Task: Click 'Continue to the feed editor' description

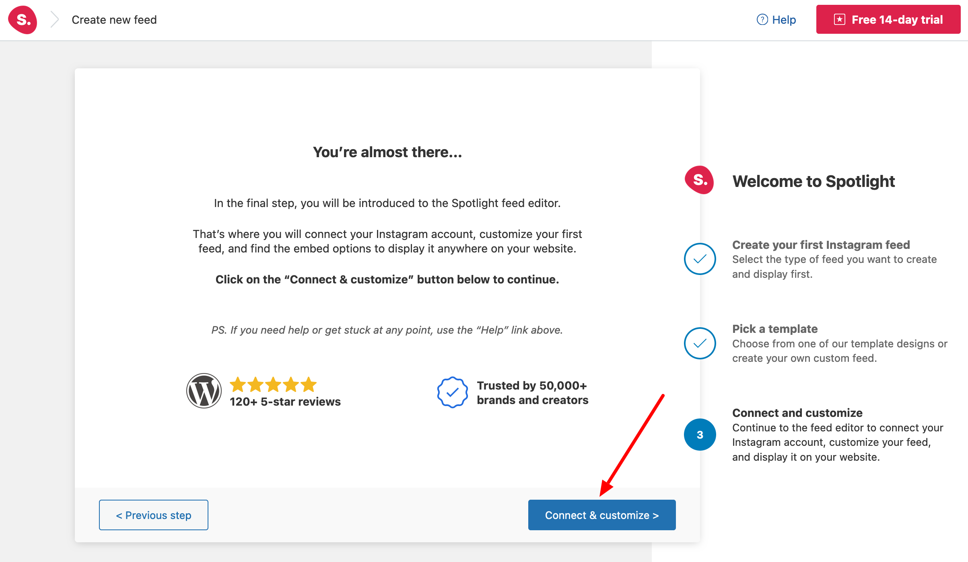Action: (x=838, y=442)
